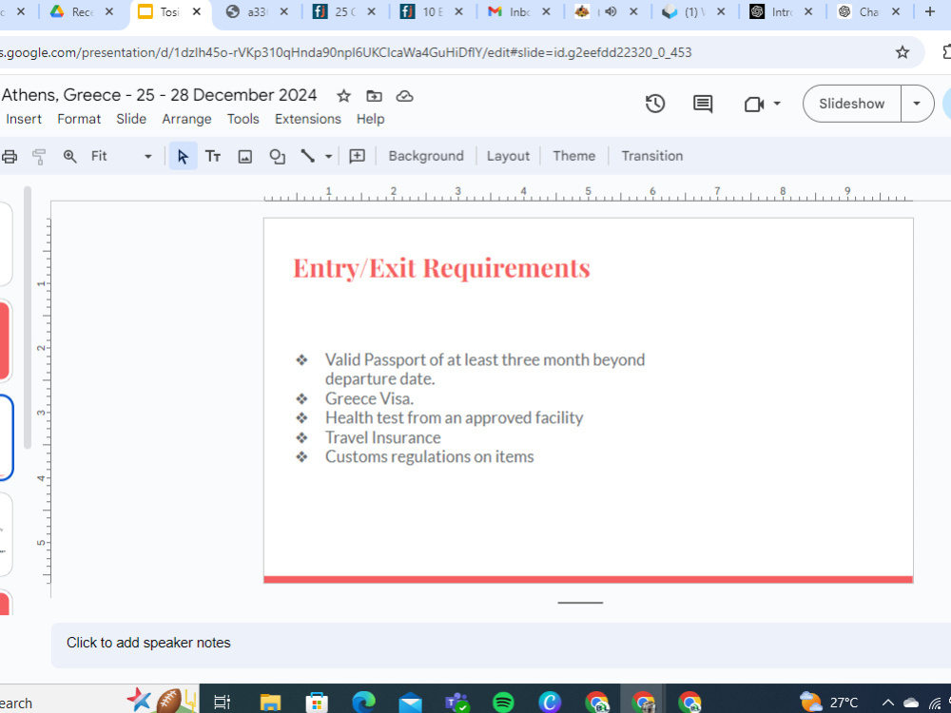Open the Help menu
The image size is (951, 713).
coord(370,119)
